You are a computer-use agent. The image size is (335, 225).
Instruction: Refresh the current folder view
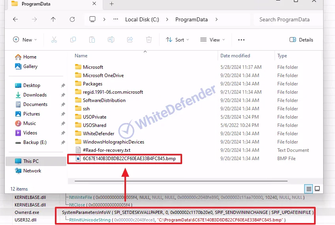tap(72, 19)
